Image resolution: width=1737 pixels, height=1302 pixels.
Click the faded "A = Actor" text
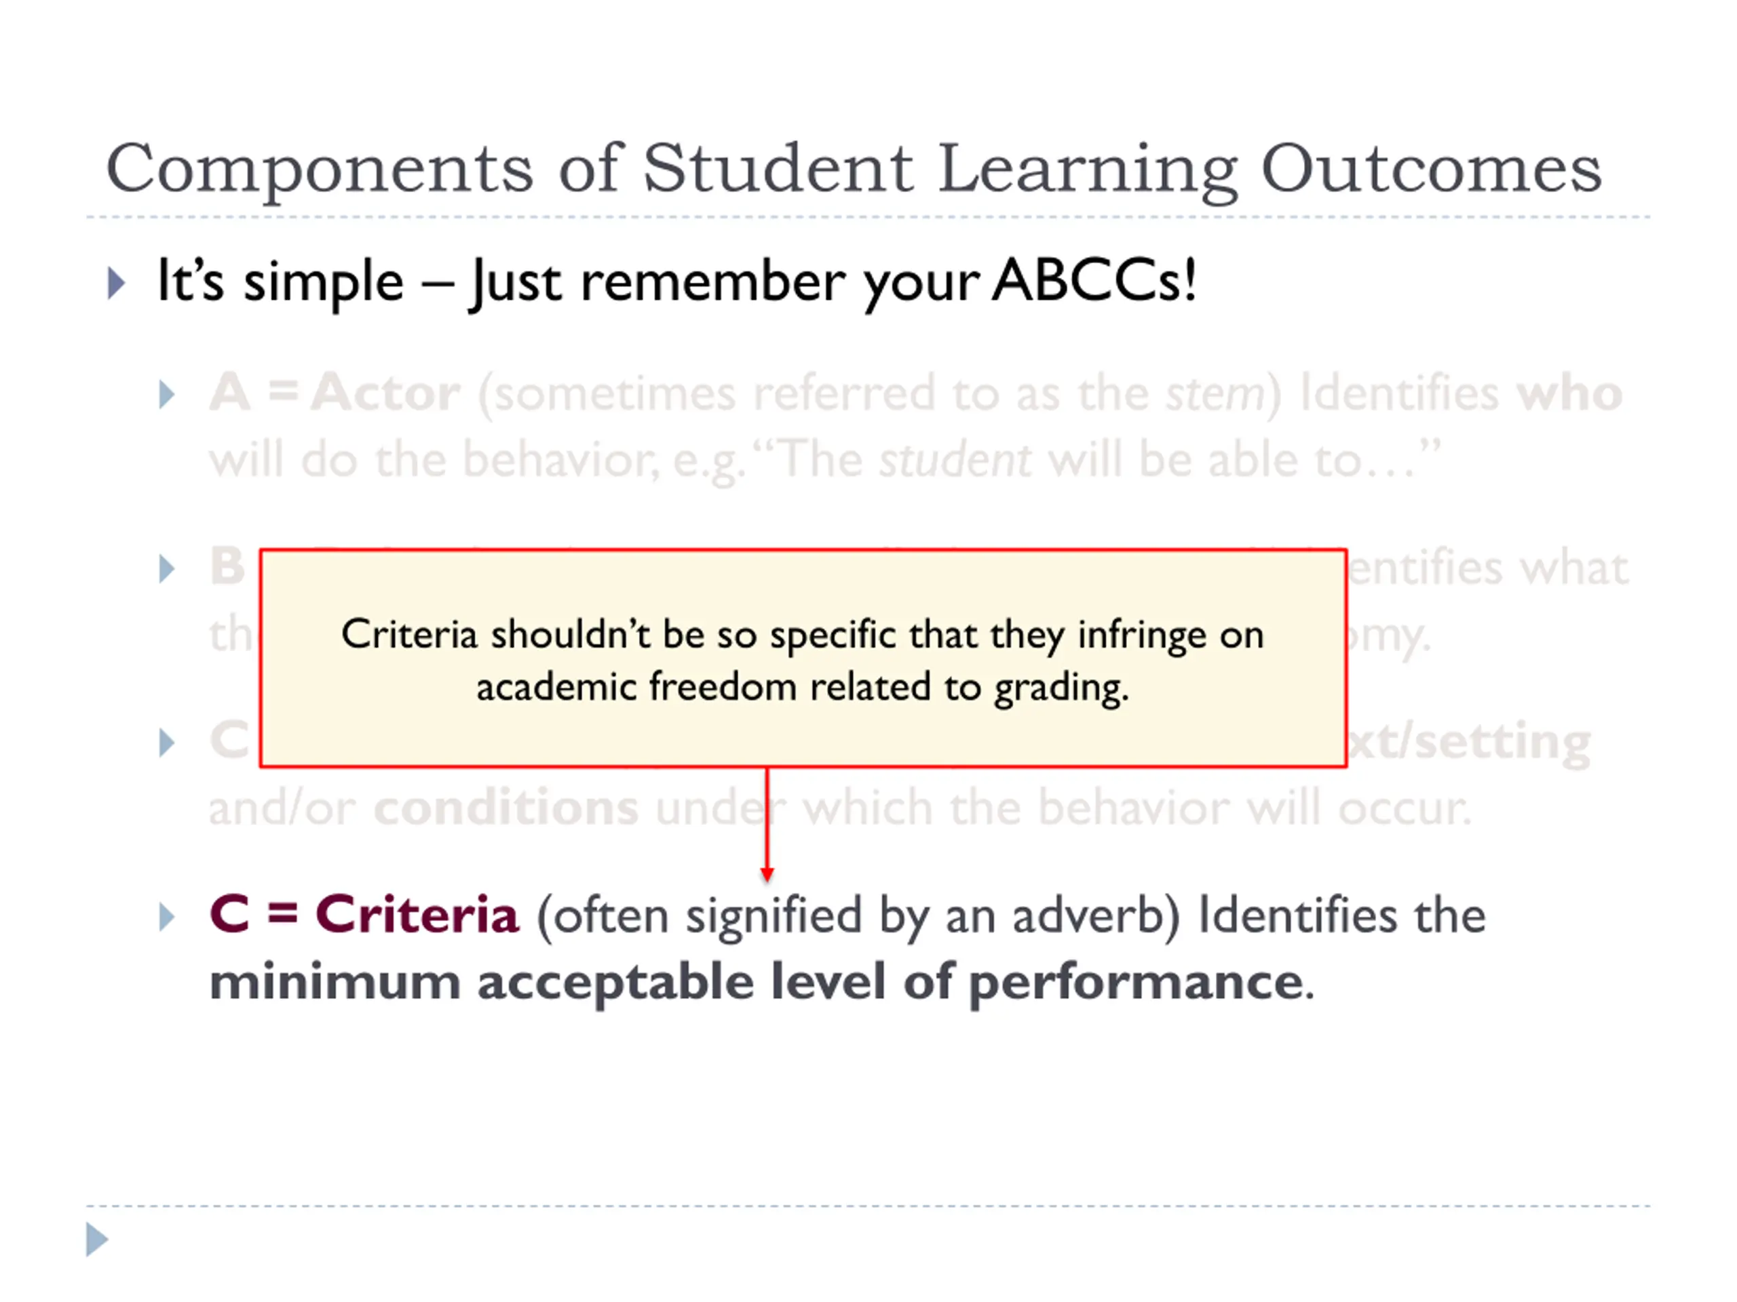pyautogui.click(x=335, y=392)
